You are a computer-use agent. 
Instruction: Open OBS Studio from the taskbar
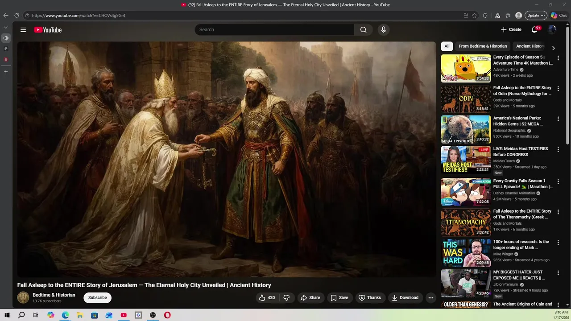click(153, 315)
